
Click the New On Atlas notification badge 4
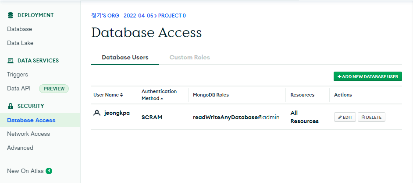(x=49, y=171)
